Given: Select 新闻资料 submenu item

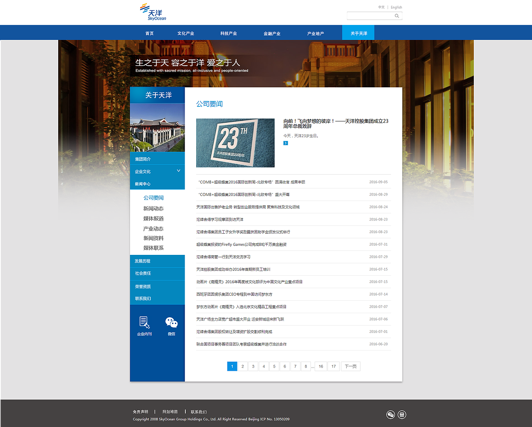Looking at the screenshot, I should point(153,238).
